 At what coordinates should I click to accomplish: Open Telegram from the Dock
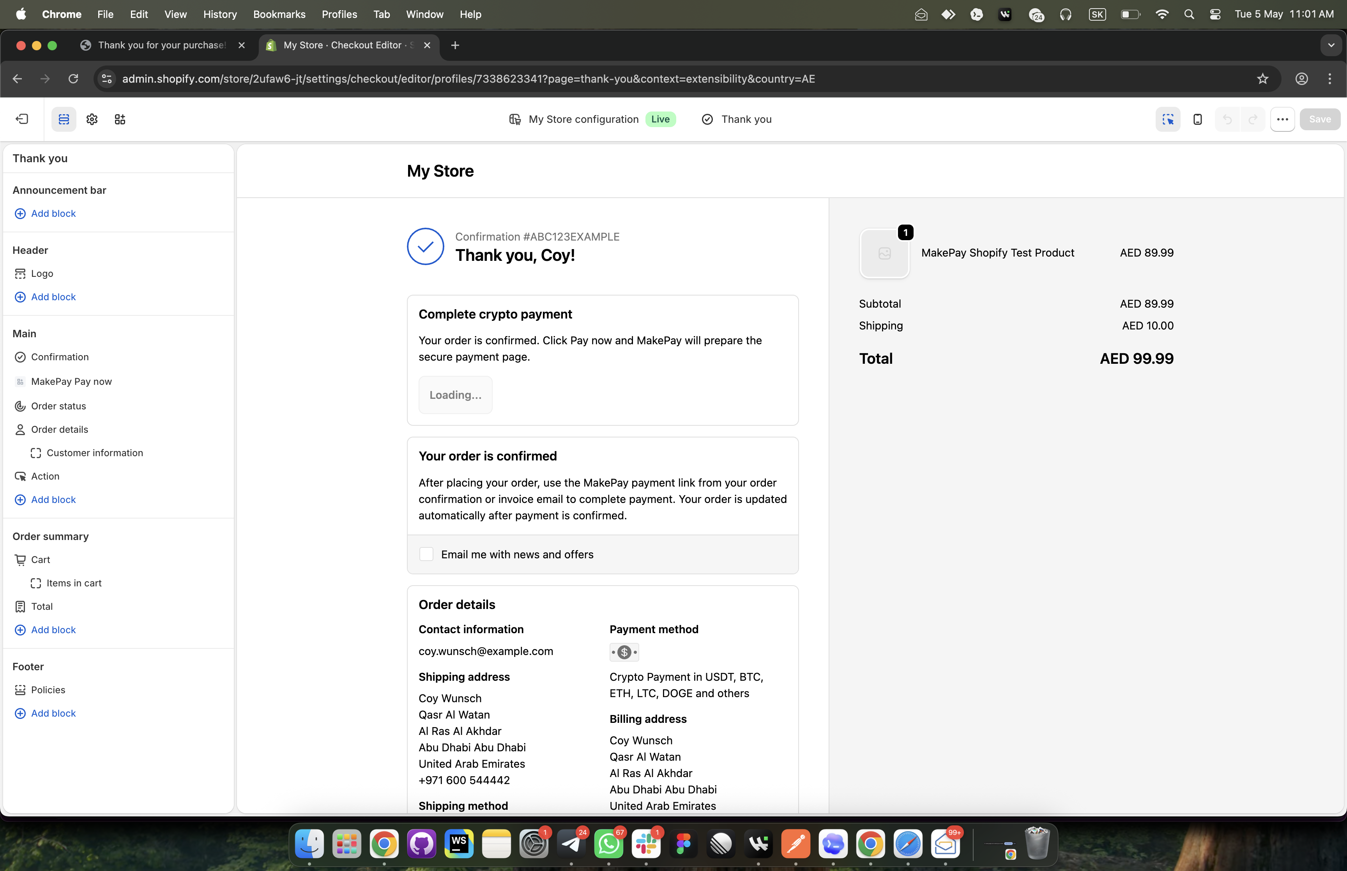[571, 844]
